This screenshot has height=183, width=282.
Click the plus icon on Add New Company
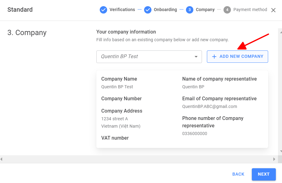click(214, 57)
